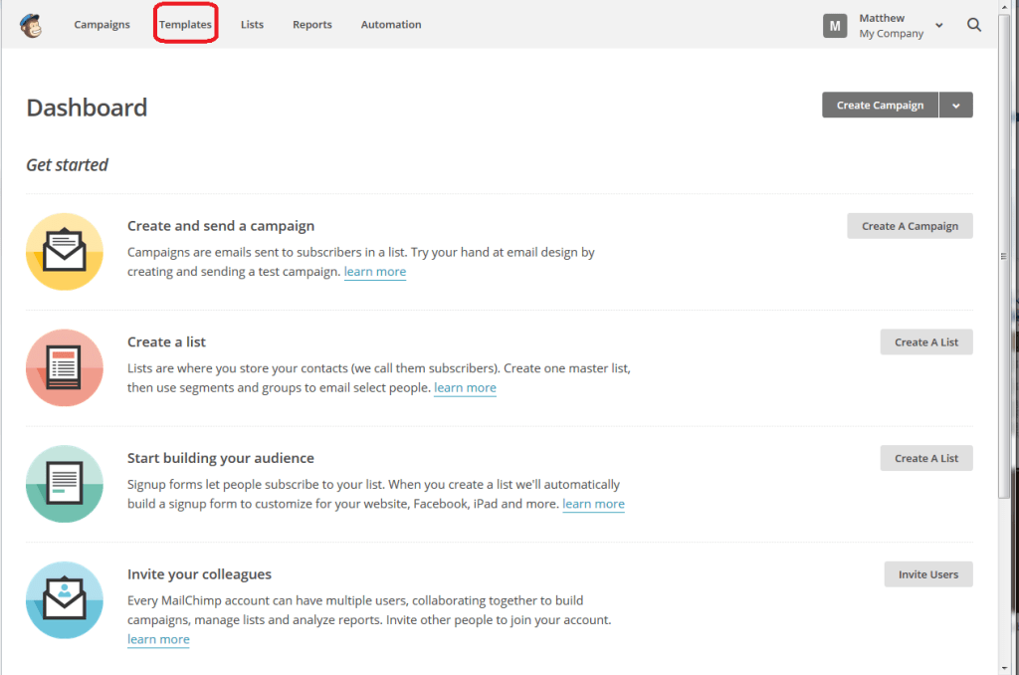The width and height of the screenshot is (1019, 675).
Task: Click the green signup form icon
Action: click(x=64, y=484)
